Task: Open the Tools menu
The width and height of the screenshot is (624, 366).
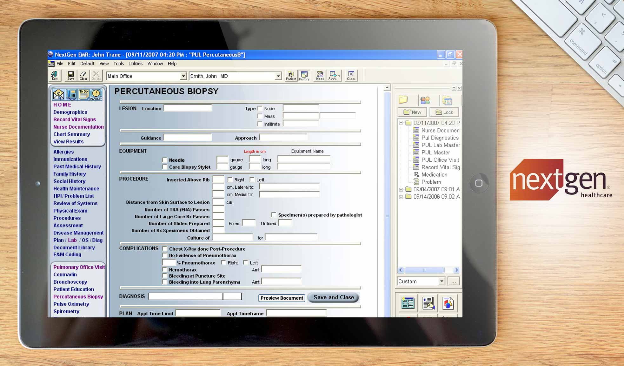Action: point(118,64)
